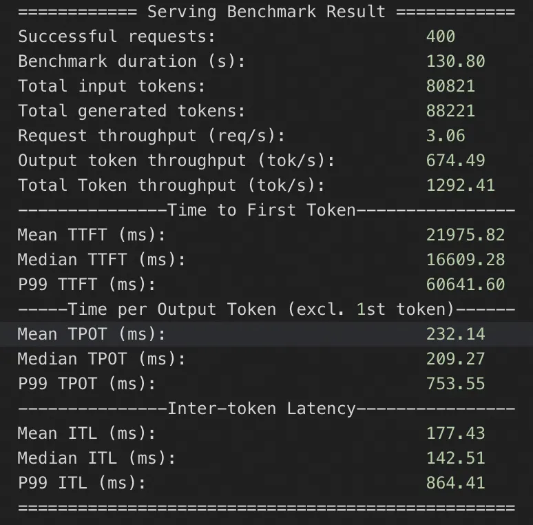
Task: Click the Successful requests value 400
Action: [x=441, y=37]
